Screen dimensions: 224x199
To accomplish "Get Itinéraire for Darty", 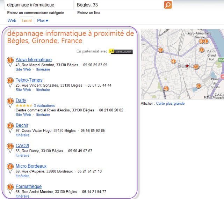I will (x=43, y=115).
